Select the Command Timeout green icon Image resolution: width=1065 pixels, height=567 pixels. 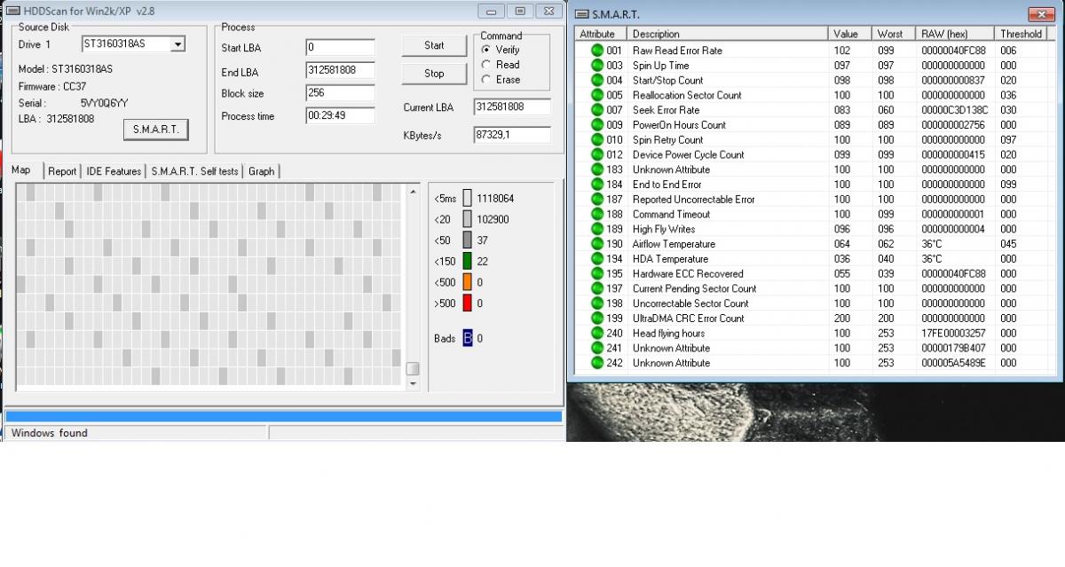pyautogui.click(x=596, y=214)
